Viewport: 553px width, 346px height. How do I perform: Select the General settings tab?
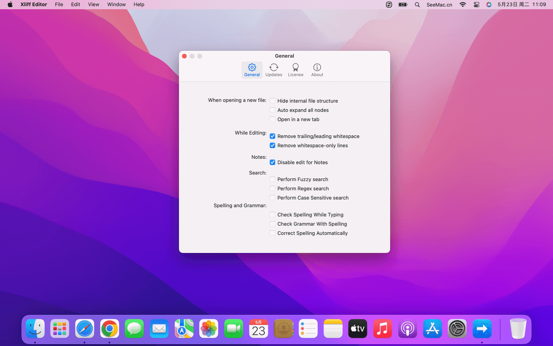coord(252,70)
